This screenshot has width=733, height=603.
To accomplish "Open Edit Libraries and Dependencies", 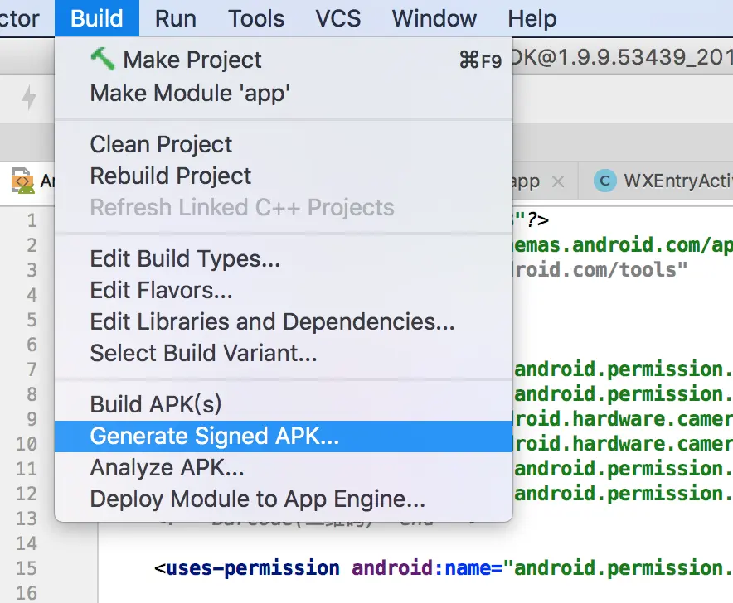I will 272,321.
